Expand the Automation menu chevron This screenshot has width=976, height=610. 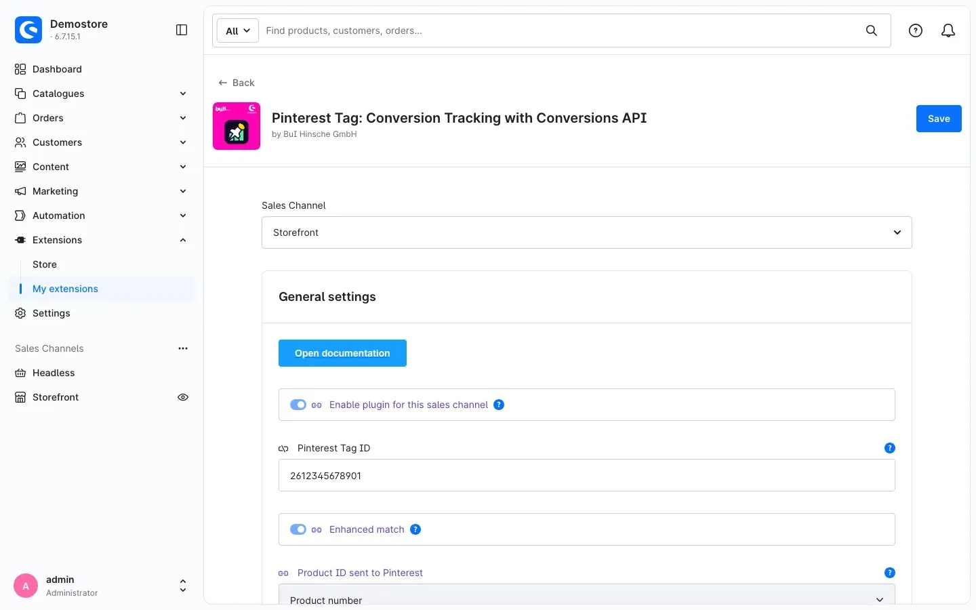pyautogui.click(x=183, y=216)
